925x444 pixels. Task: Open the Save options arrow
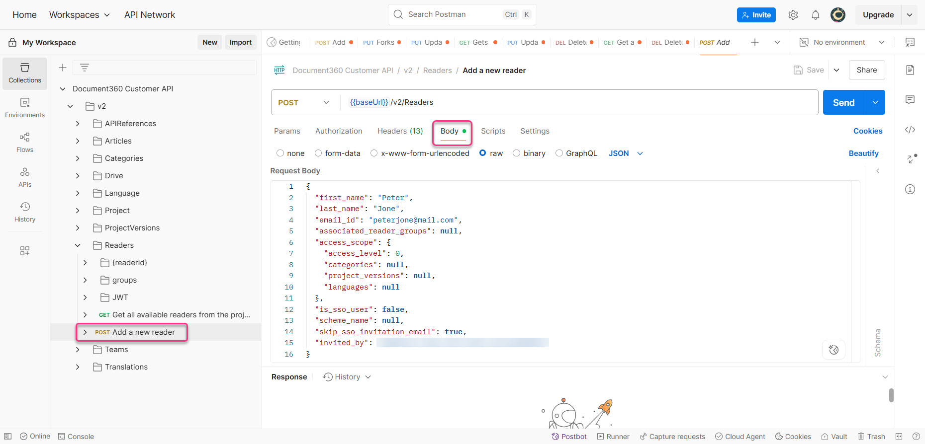point(836,70)
